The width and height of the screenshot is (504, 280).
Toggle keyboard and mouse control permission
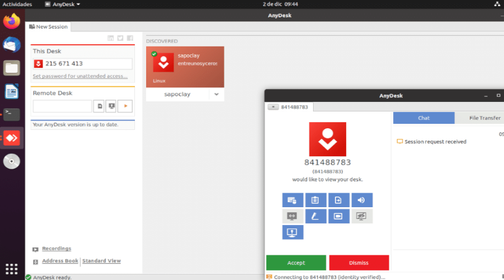coord(292,200)
